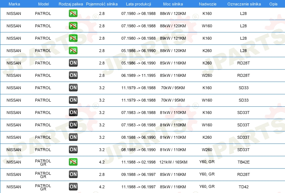This screenshot has height=193, width=285.
Task: Click the ON diesel icon in the W160 SD33 row
Action: click(x=73, y=100)
